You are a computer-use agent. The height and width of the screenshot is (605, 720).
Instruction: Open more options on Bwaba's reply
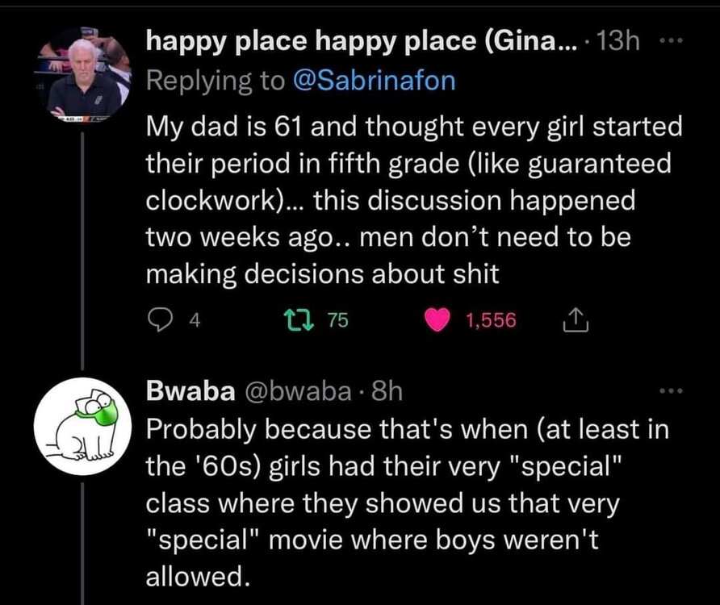click(670, 392)
